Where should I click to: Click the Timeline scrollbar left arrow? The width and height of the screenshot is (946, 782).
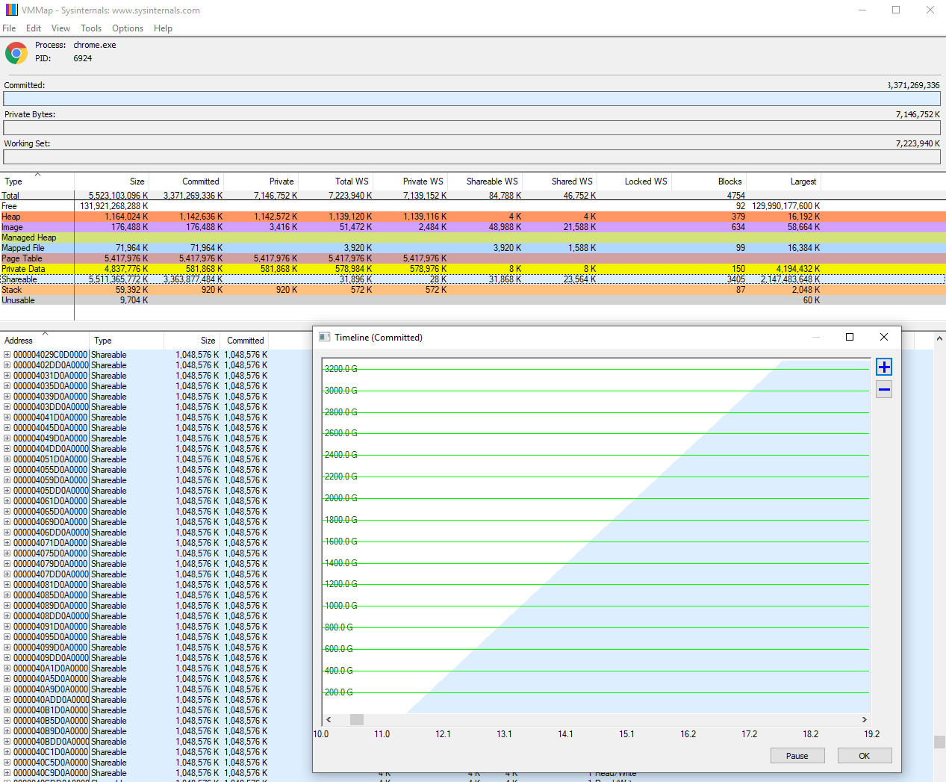pyautogui.click(x=329, y=719)
